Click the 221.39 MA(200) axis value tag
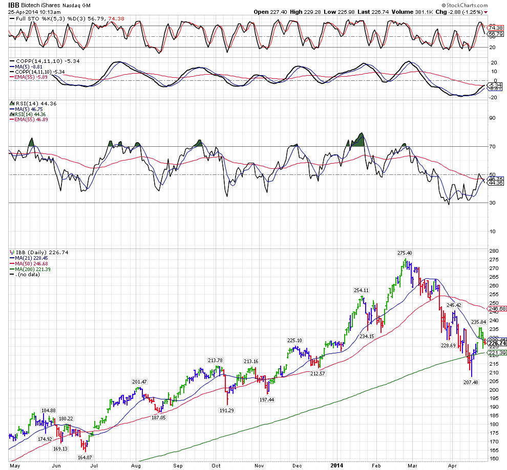The width and height of the screenshot is (507, 470). coord(498,352)
